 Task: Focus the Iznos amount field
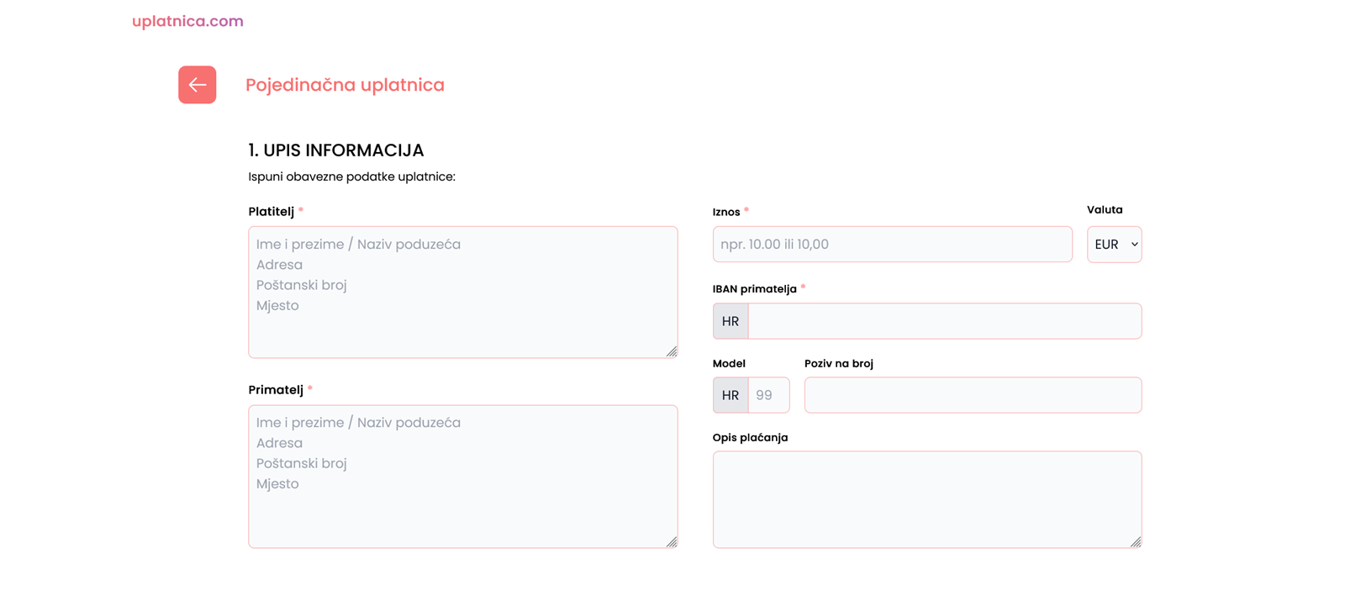click(x=892, y=245)
